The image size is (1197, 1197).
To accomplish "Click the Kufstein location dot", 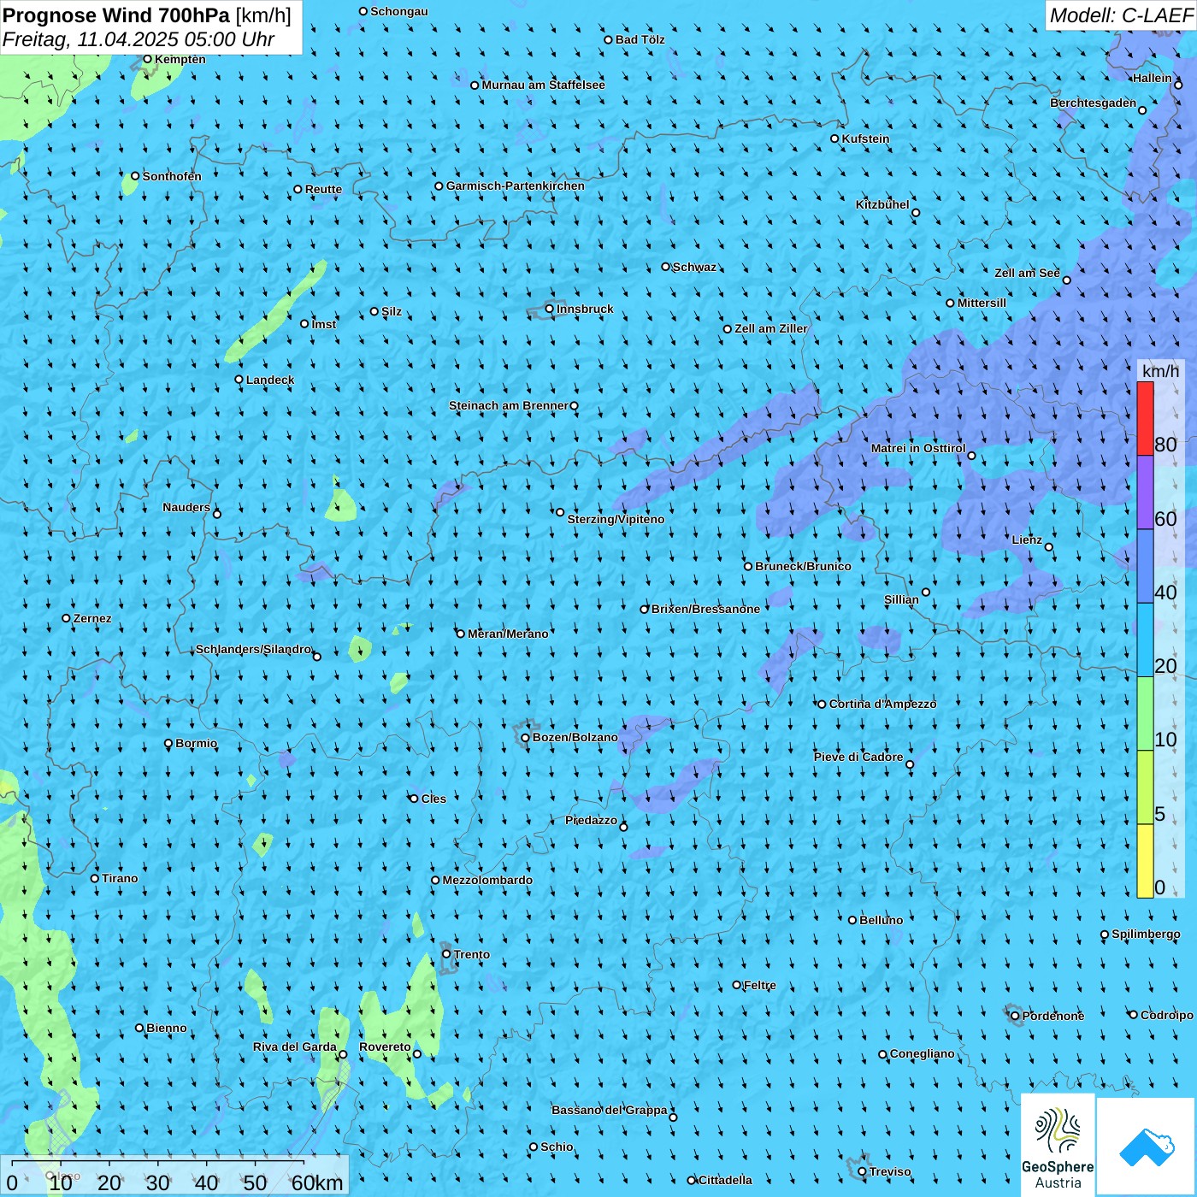I will 834,139.
